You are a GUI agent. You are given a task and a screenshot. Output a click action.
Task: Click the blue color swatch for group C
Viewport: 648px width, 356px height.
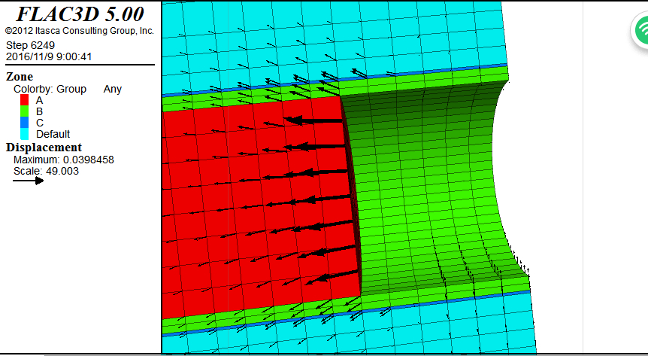[24, 123]
